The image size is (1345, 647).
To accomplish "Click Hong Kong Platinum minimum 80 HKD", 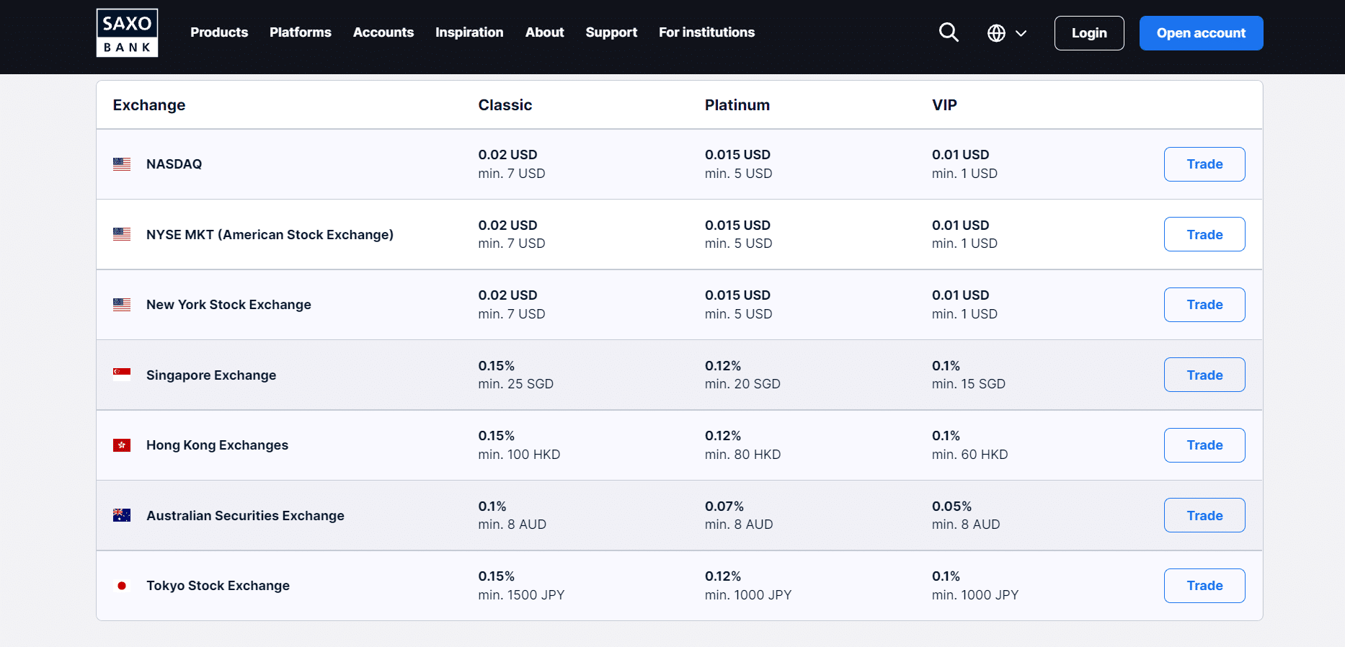I will pyautogui.click(x=742, y=455).
